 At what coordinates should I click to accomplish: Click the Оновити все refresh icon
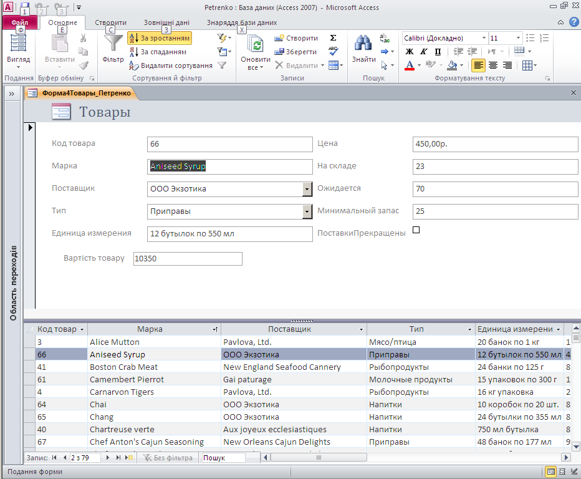[x=256, y=44]
